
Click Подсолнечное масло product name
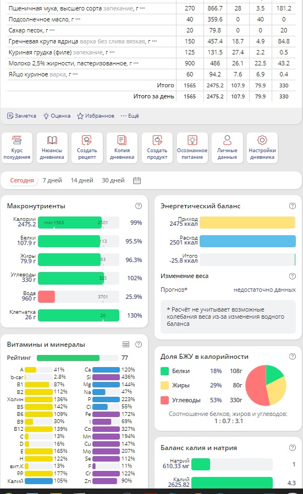coord(39,20)
